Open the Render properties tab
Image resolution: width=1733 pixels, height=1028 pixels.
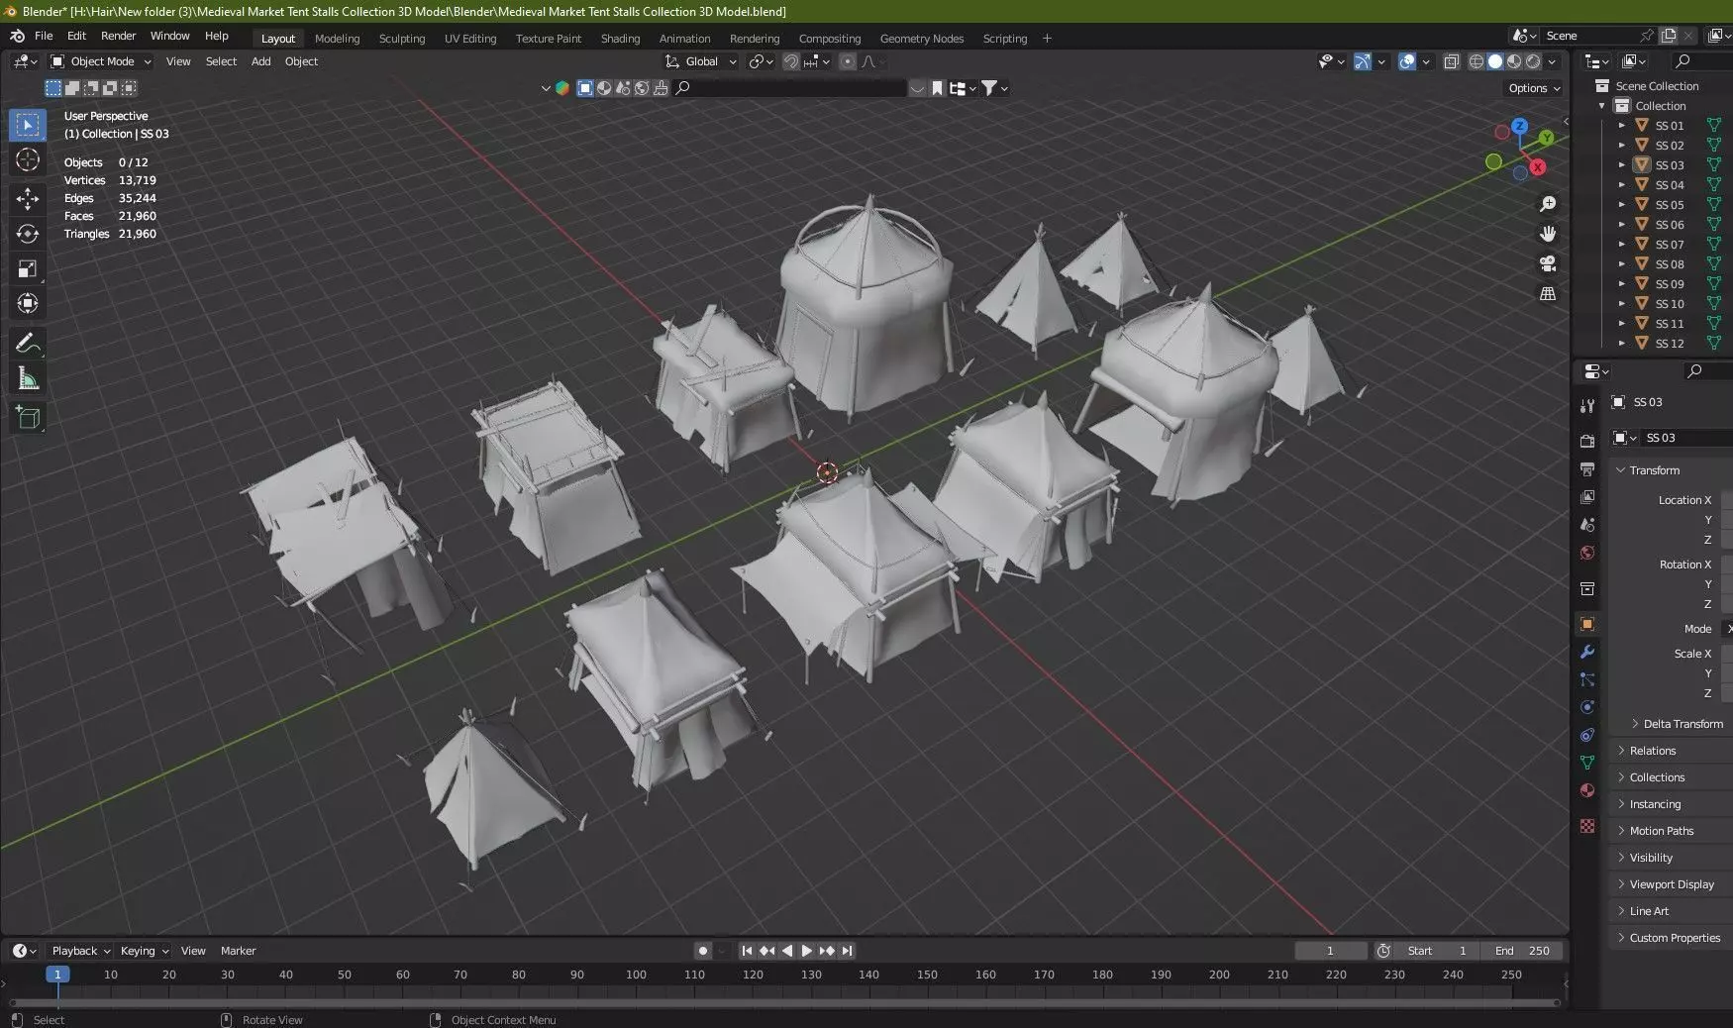pos(1587,441)
